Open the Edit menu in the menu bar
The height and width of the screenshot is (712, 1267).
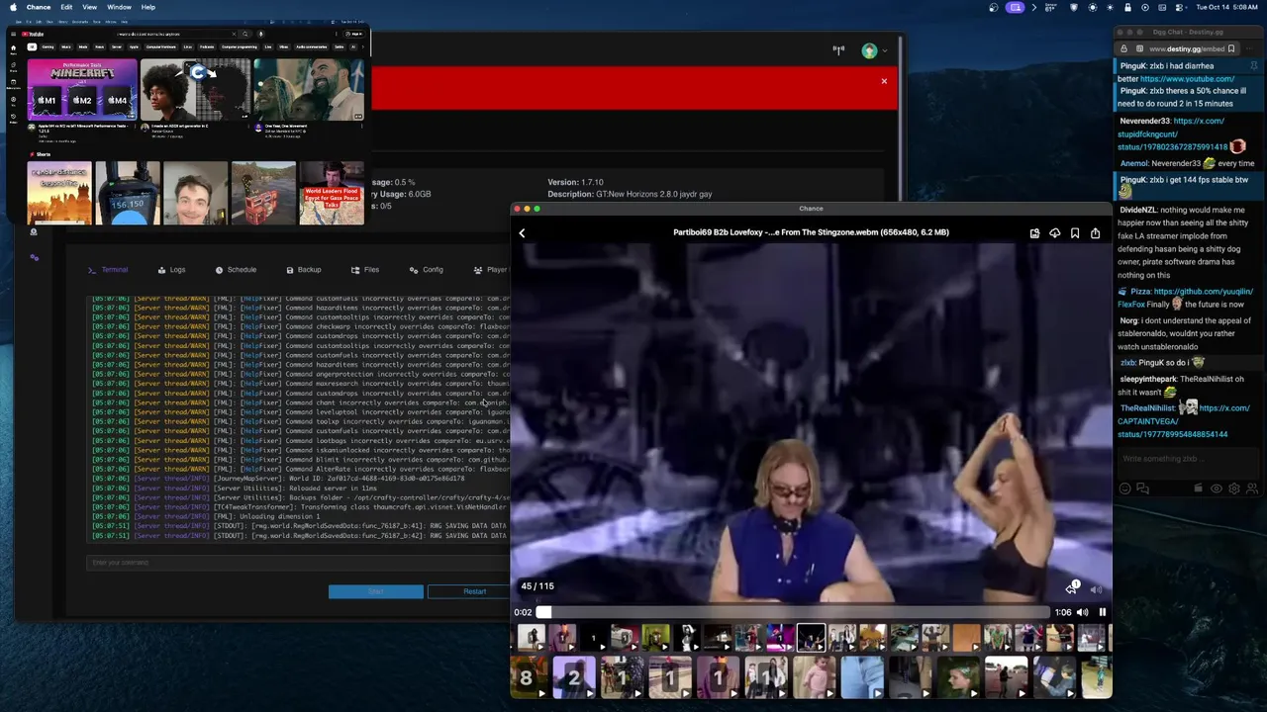click(x=66, y=7)
